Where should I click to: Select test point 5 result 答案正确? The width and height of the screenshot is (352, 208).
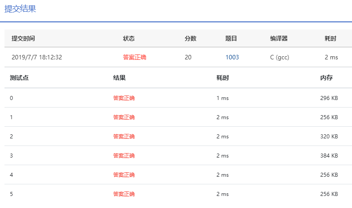point(124,194)
